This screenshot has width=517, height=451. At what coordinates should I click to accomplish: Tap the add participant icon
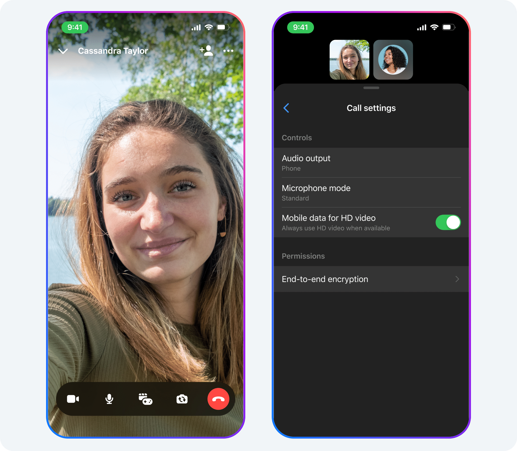pyautogui.click(x=206, y=51)
